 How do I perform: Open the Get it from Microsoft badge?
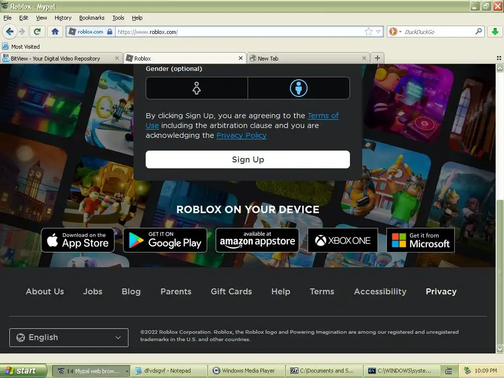[420, 240]
